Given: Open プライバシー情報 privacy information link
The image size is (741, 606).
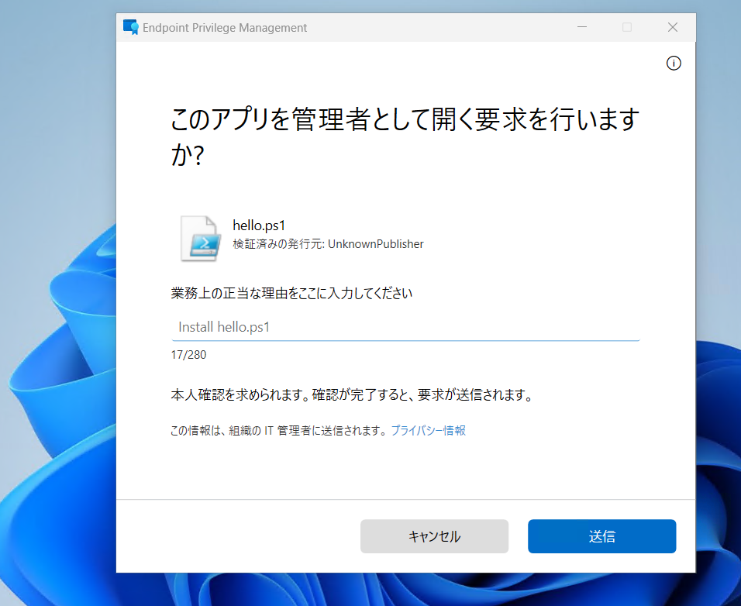Looking at the screenshot, I should 429,430.
